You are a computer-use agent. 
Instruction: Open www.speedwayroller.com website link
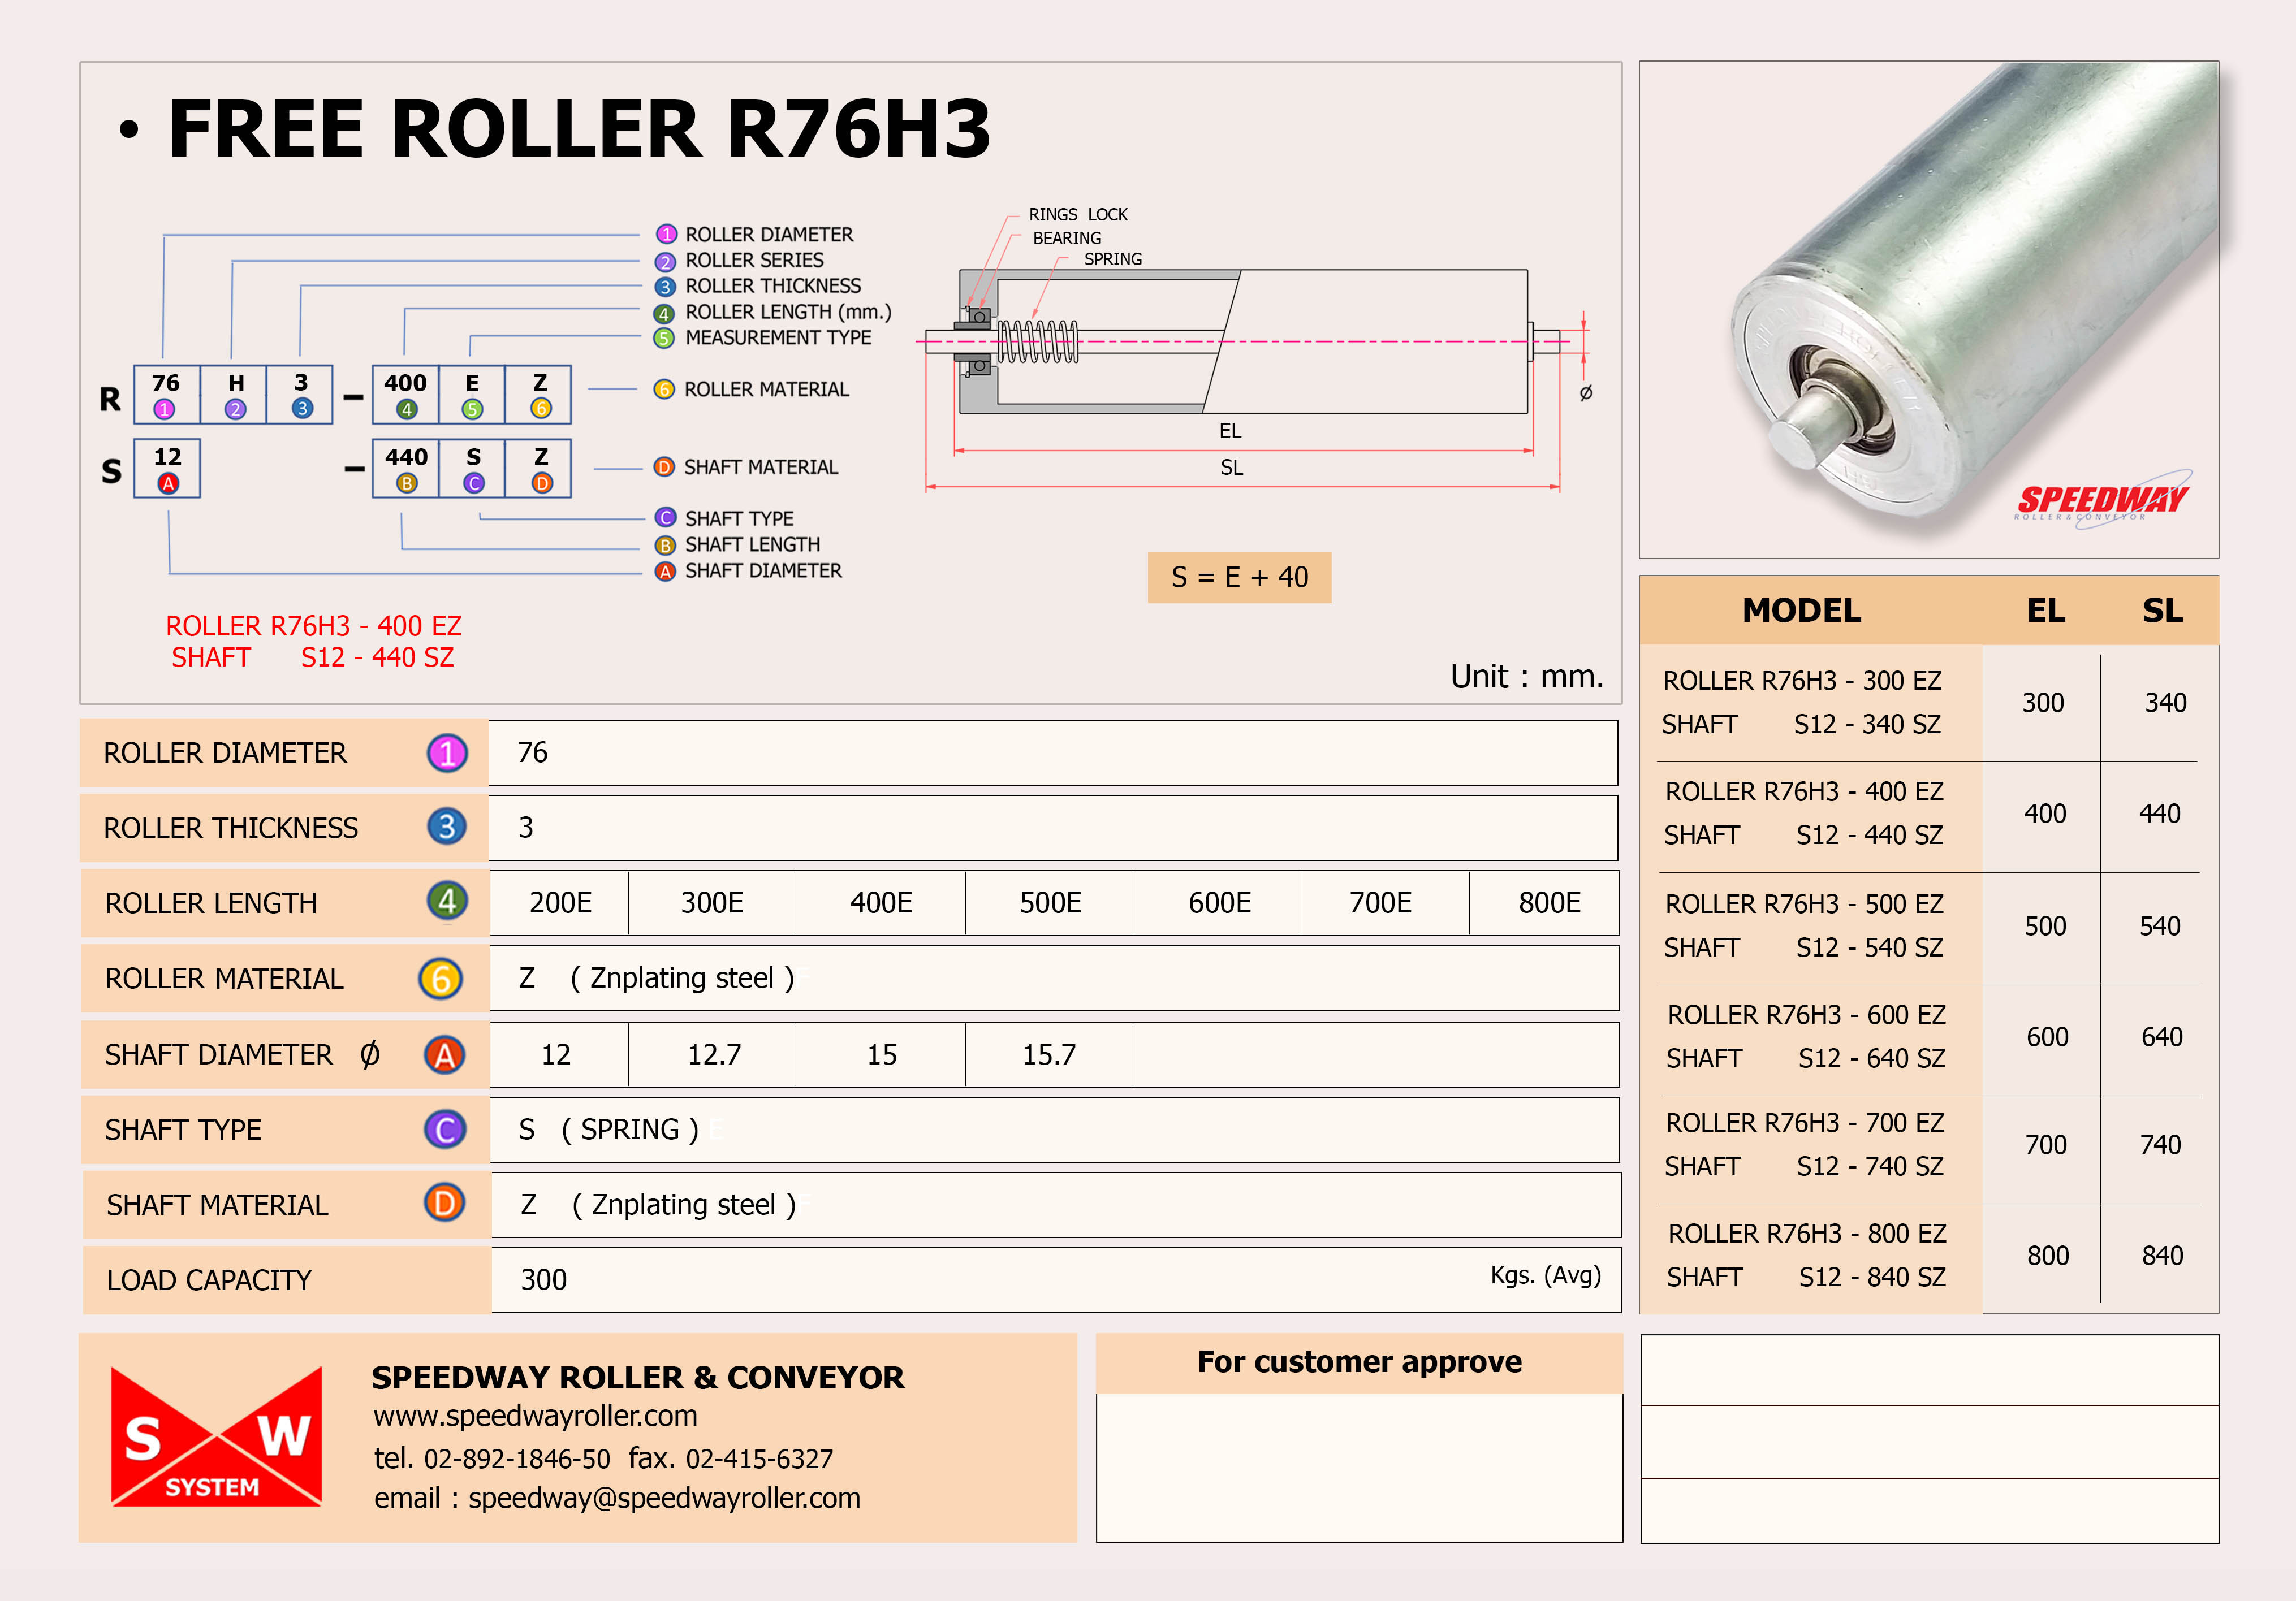coord(535,1416)
